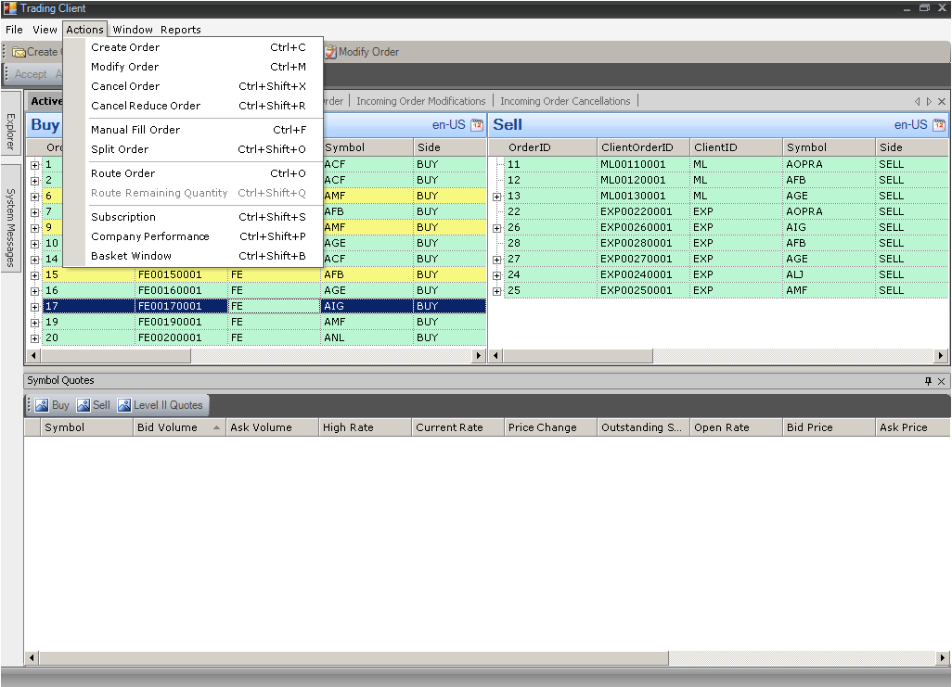
Task: Expand buy order row 20
Action: click(34, 338)
